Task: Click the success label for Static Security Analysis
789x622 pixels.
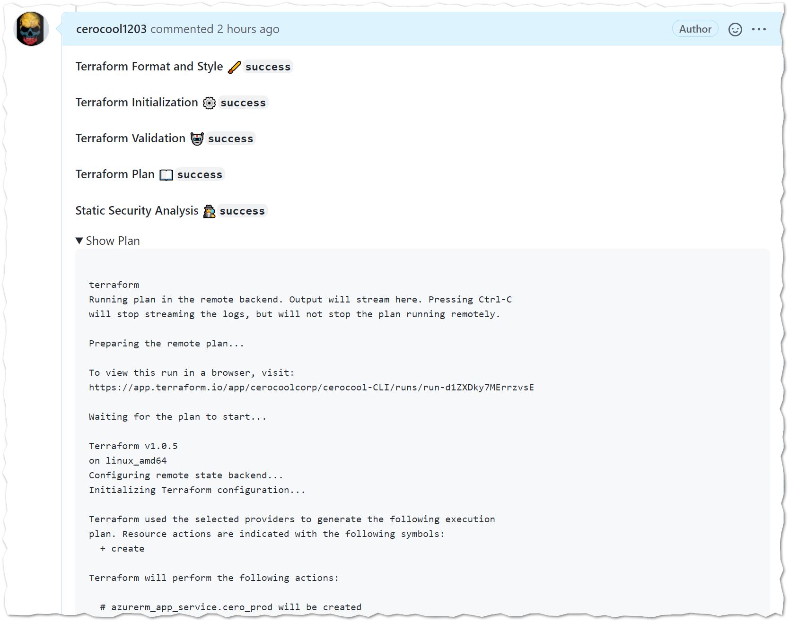Action: tap(242, 211)
